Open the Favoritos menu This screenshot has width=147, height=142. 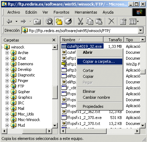click(62, 12)
